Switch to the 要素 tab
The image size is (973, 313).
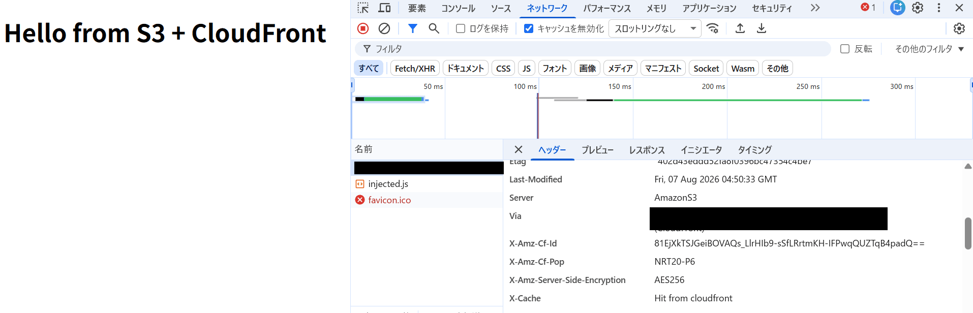pos(417,8)
